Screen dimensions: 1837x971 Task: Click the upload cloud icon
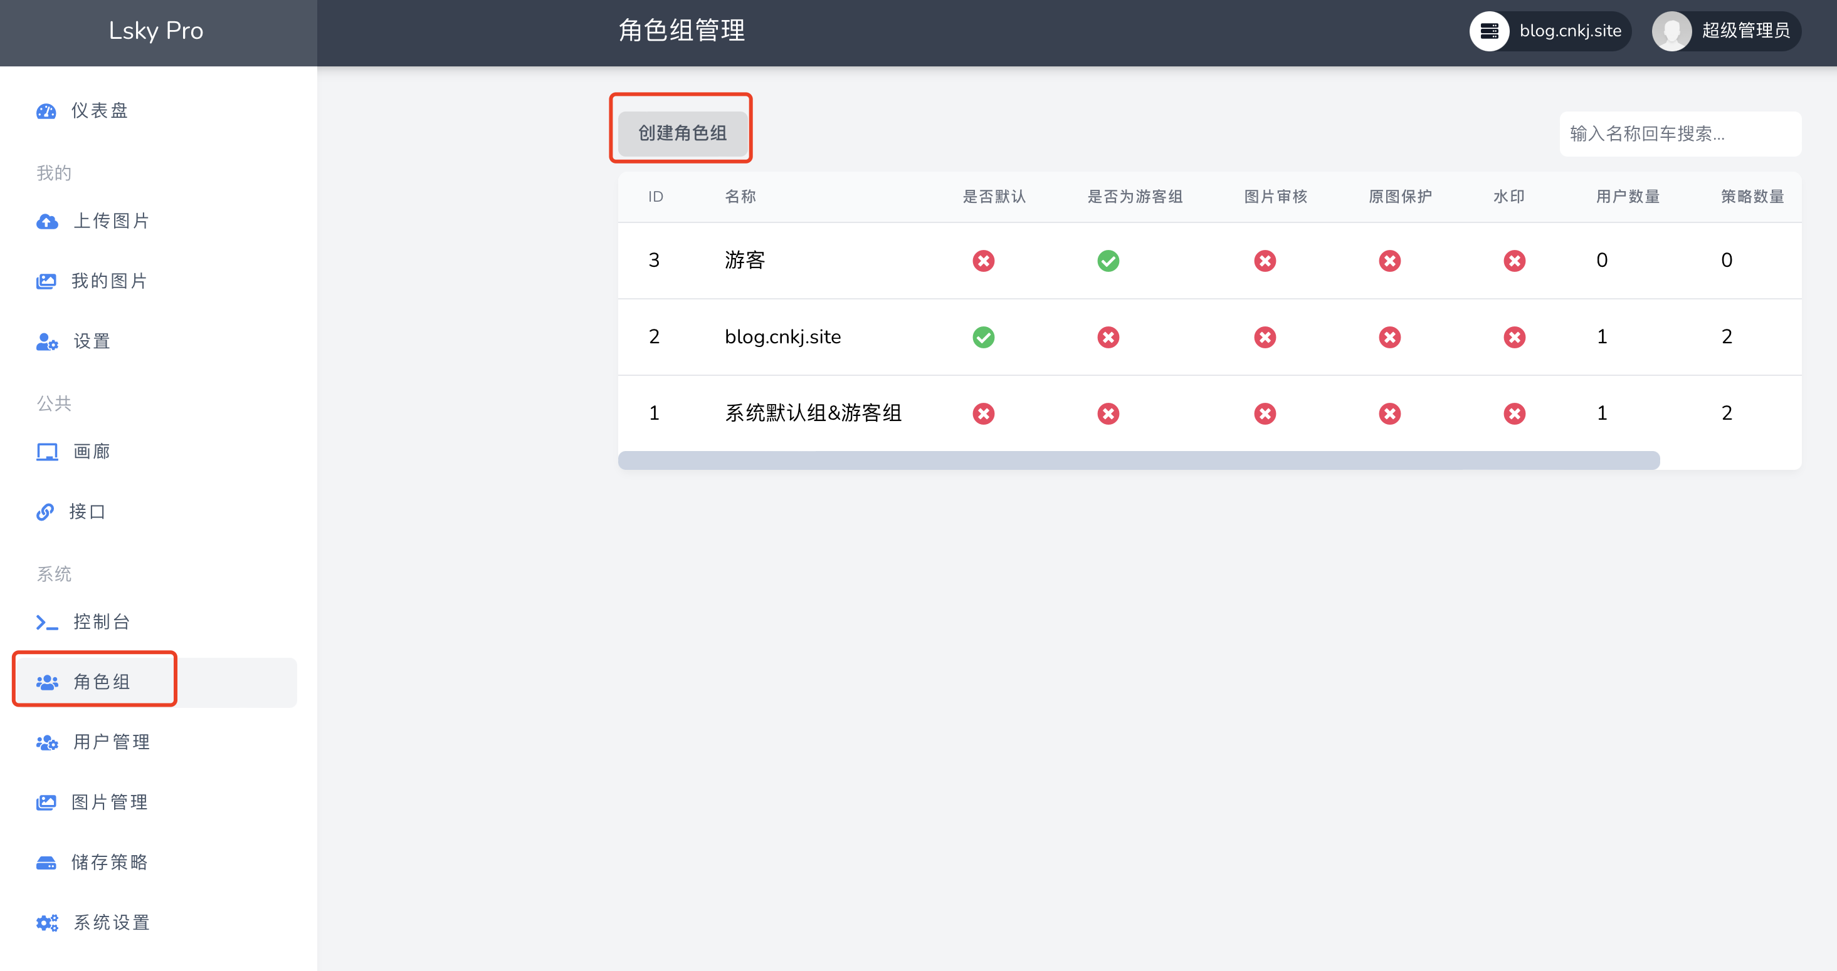(x=47, y=222)
